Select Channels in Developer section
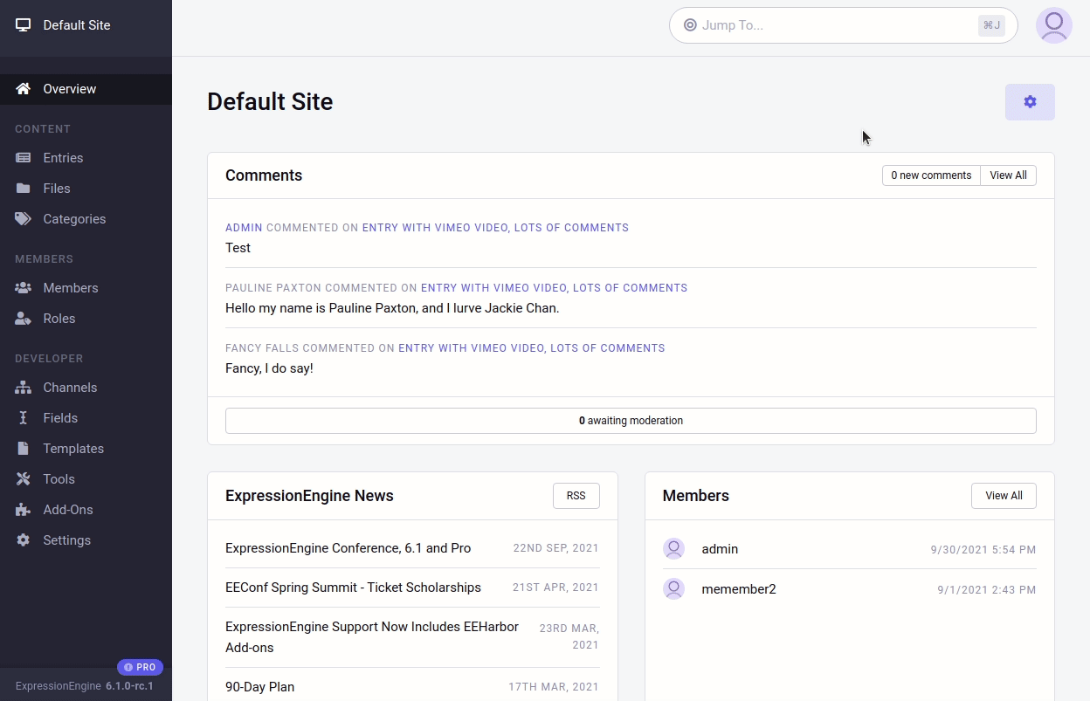1090x701 pixels. tap(86, 388)
